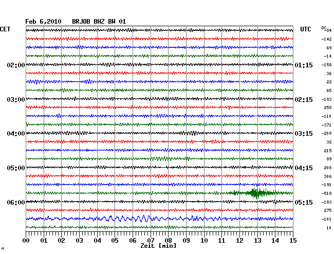334x254 pixels.
Task: Click minute 11 on time axis
Action: click(221, 241)
